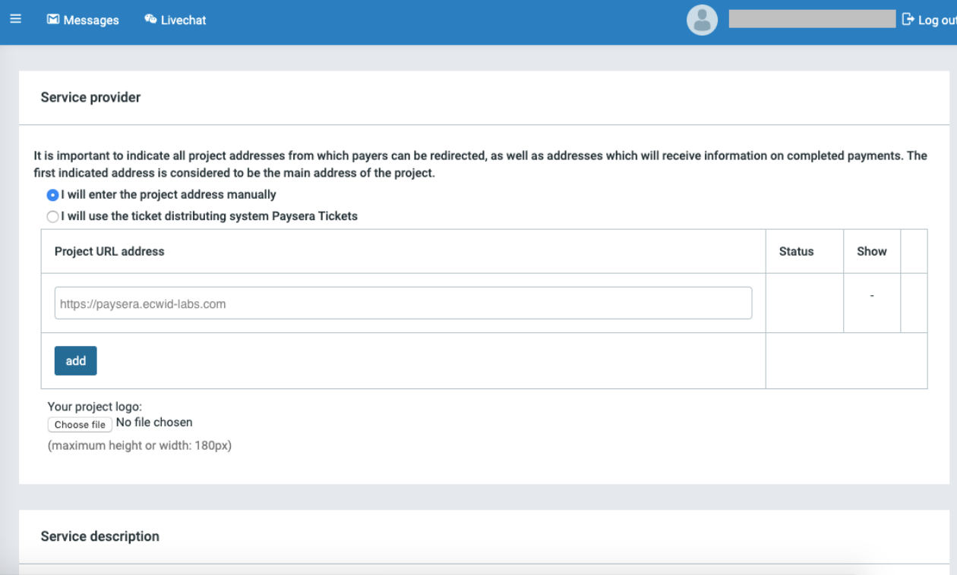
Task: Click the Show column header
Action: tap(872, 251)
